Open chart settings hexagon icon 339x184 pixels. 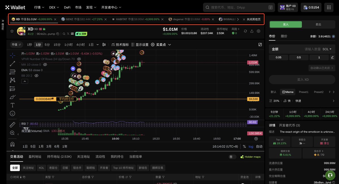click(258, 31)
